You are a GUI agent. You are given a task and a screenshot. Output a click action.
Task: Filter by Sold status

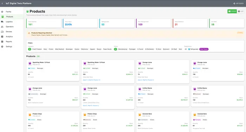point(180,49)
